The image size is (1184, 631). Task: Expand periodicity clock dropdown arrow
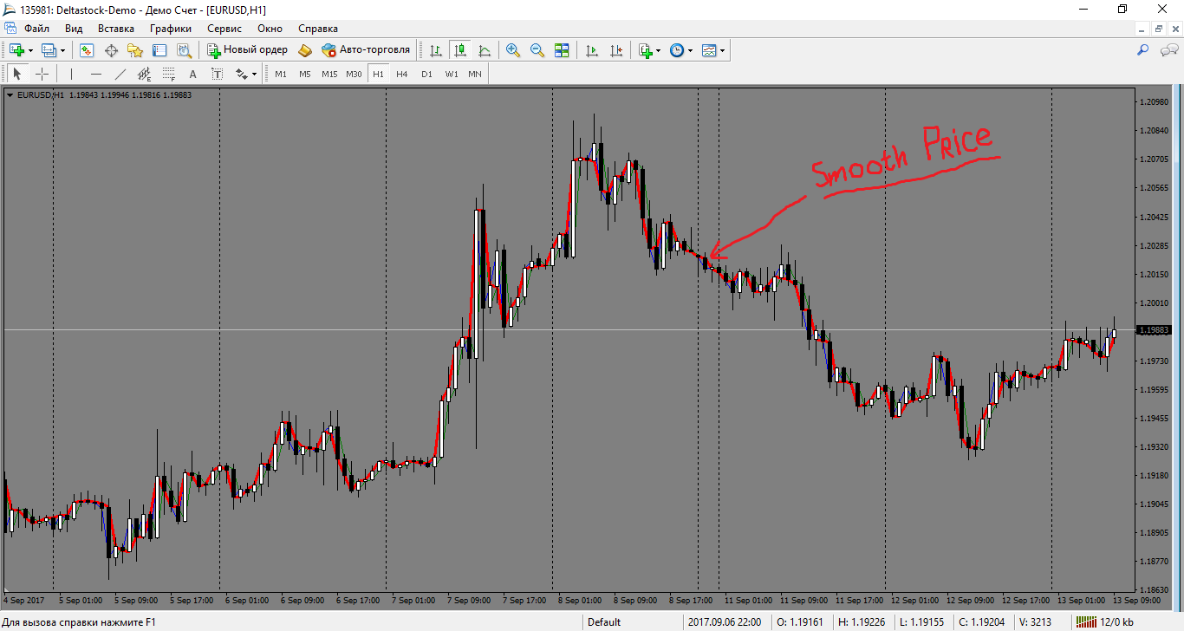coord(691,50)
